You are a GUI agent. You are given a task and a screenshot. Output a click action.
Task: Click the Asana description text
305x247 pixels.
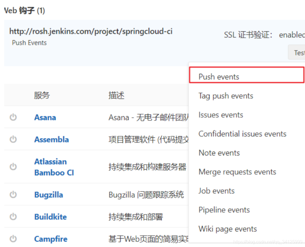[148, 118]
